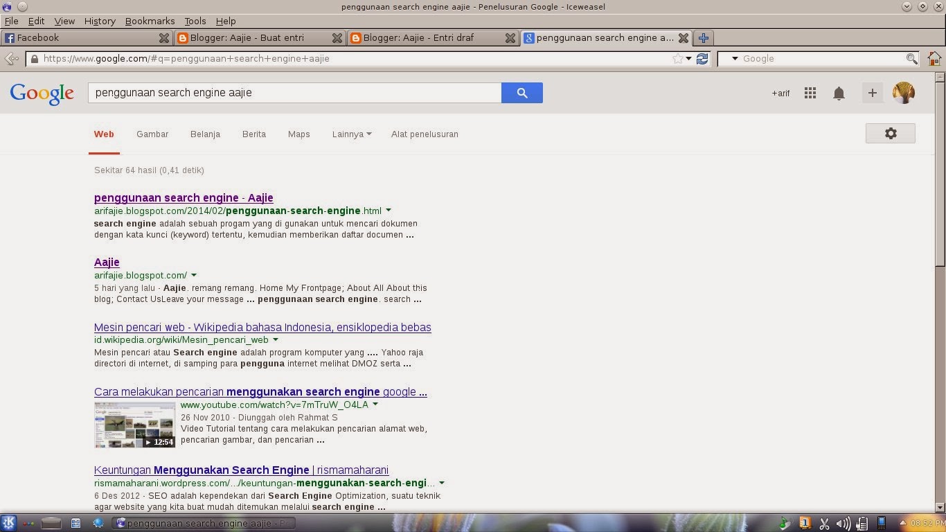Screen dimensions: 946x532
Task: Select the Gambar search tab
Action: [152, 134]
